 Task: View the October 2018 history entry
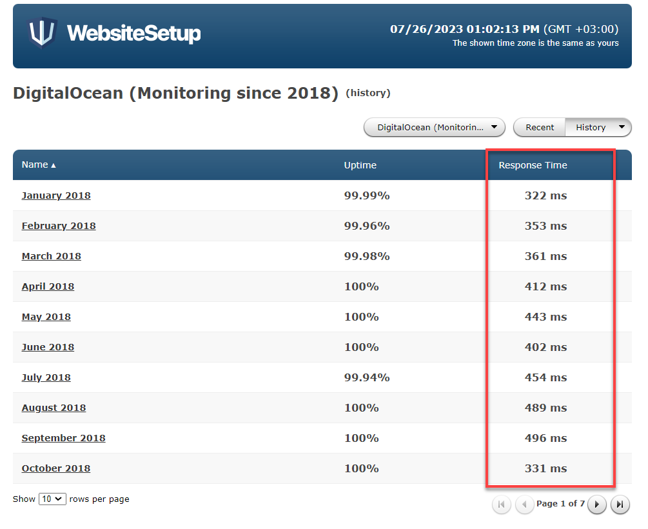(x=56, y=468)
